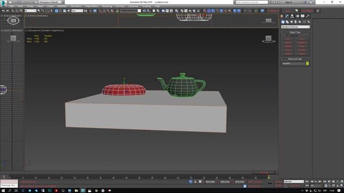The height and width of the screenshot is (193, 344).
Task: Open the Edit menu
Action: (11, 6)
